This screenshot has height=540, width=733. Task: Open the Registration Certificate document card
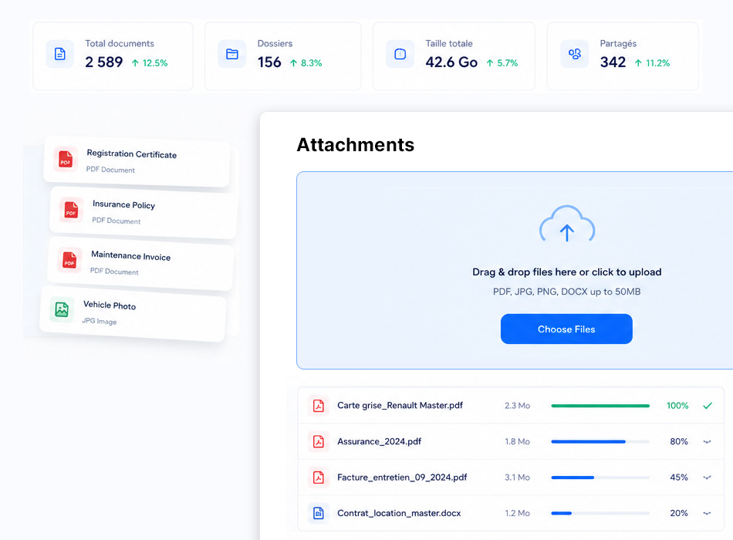[x=137, y=161]
